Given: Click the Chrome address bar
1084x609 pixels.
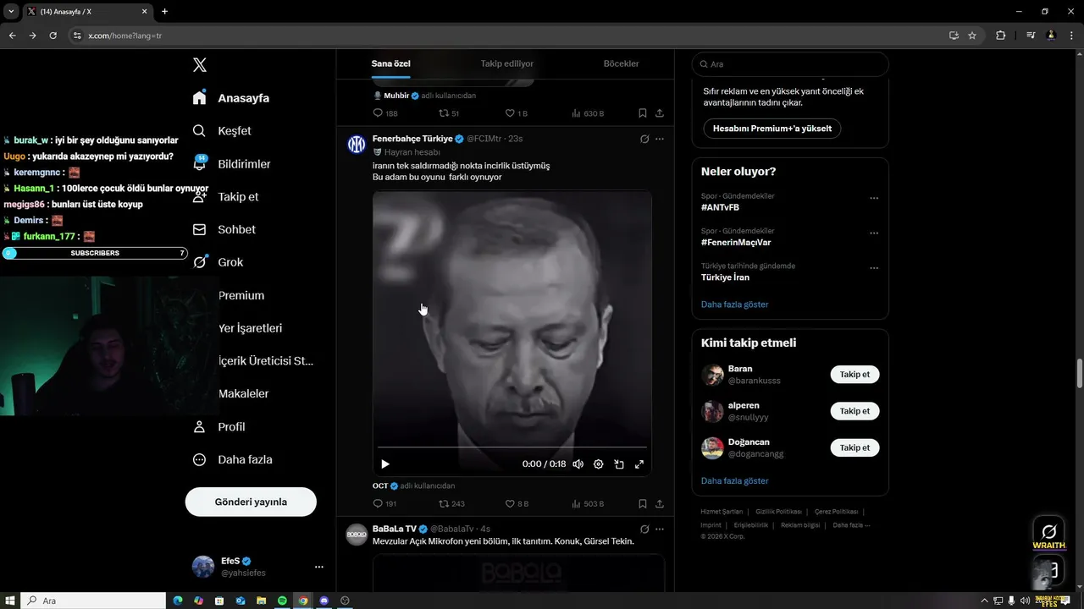Looking at the screenshot, I should point(508,36).
